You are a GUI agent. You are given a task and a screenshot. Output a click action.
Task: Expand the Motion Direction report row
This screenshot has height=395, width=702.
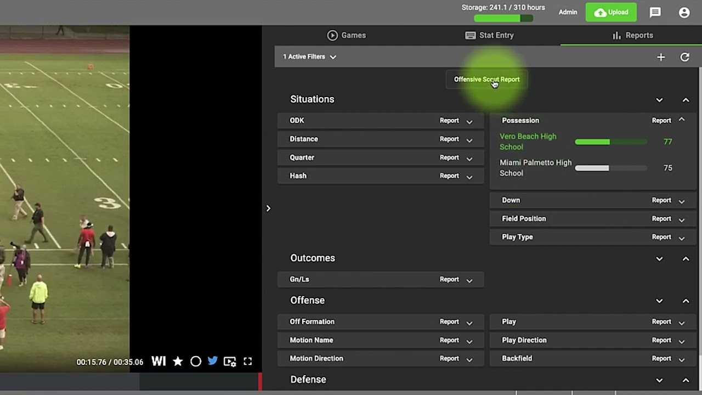tap(469, 359)
